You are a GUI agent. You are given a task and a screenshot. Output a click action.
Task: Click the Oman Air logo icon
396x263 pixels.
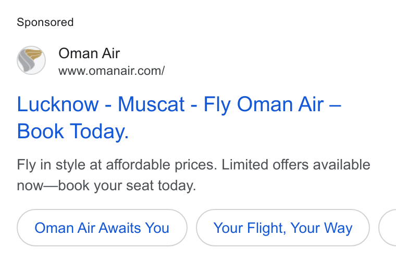(x=31, y=60)
